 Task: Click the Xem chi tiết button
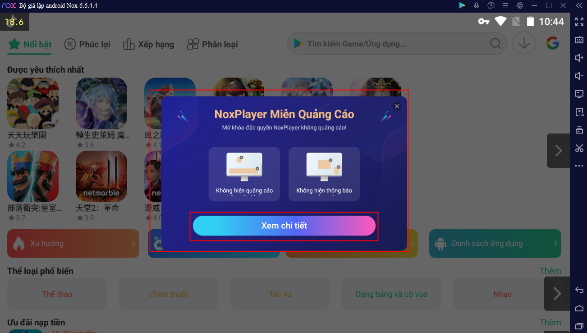click(x=284, y=226)
